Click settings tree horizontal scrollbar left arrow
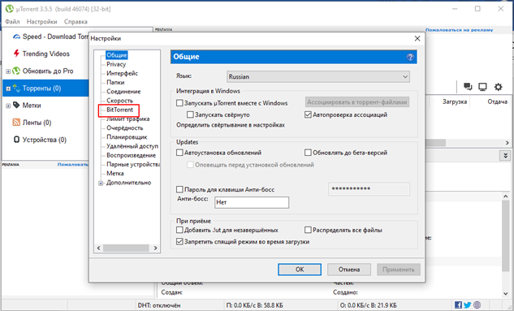 point(99,248)
